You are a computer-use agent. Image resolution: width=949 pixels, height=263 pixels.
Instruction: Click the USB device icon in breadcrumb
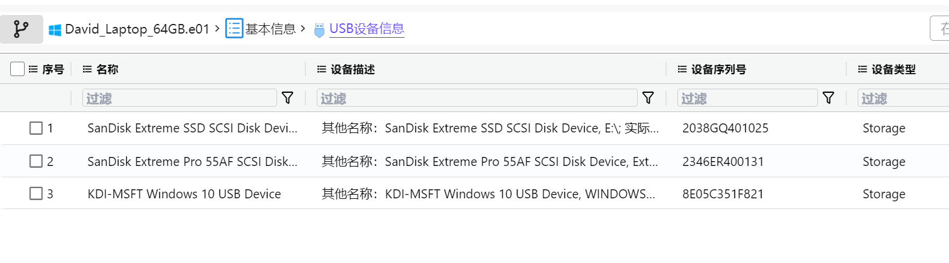pyautogui.click(x=320, y=30)
